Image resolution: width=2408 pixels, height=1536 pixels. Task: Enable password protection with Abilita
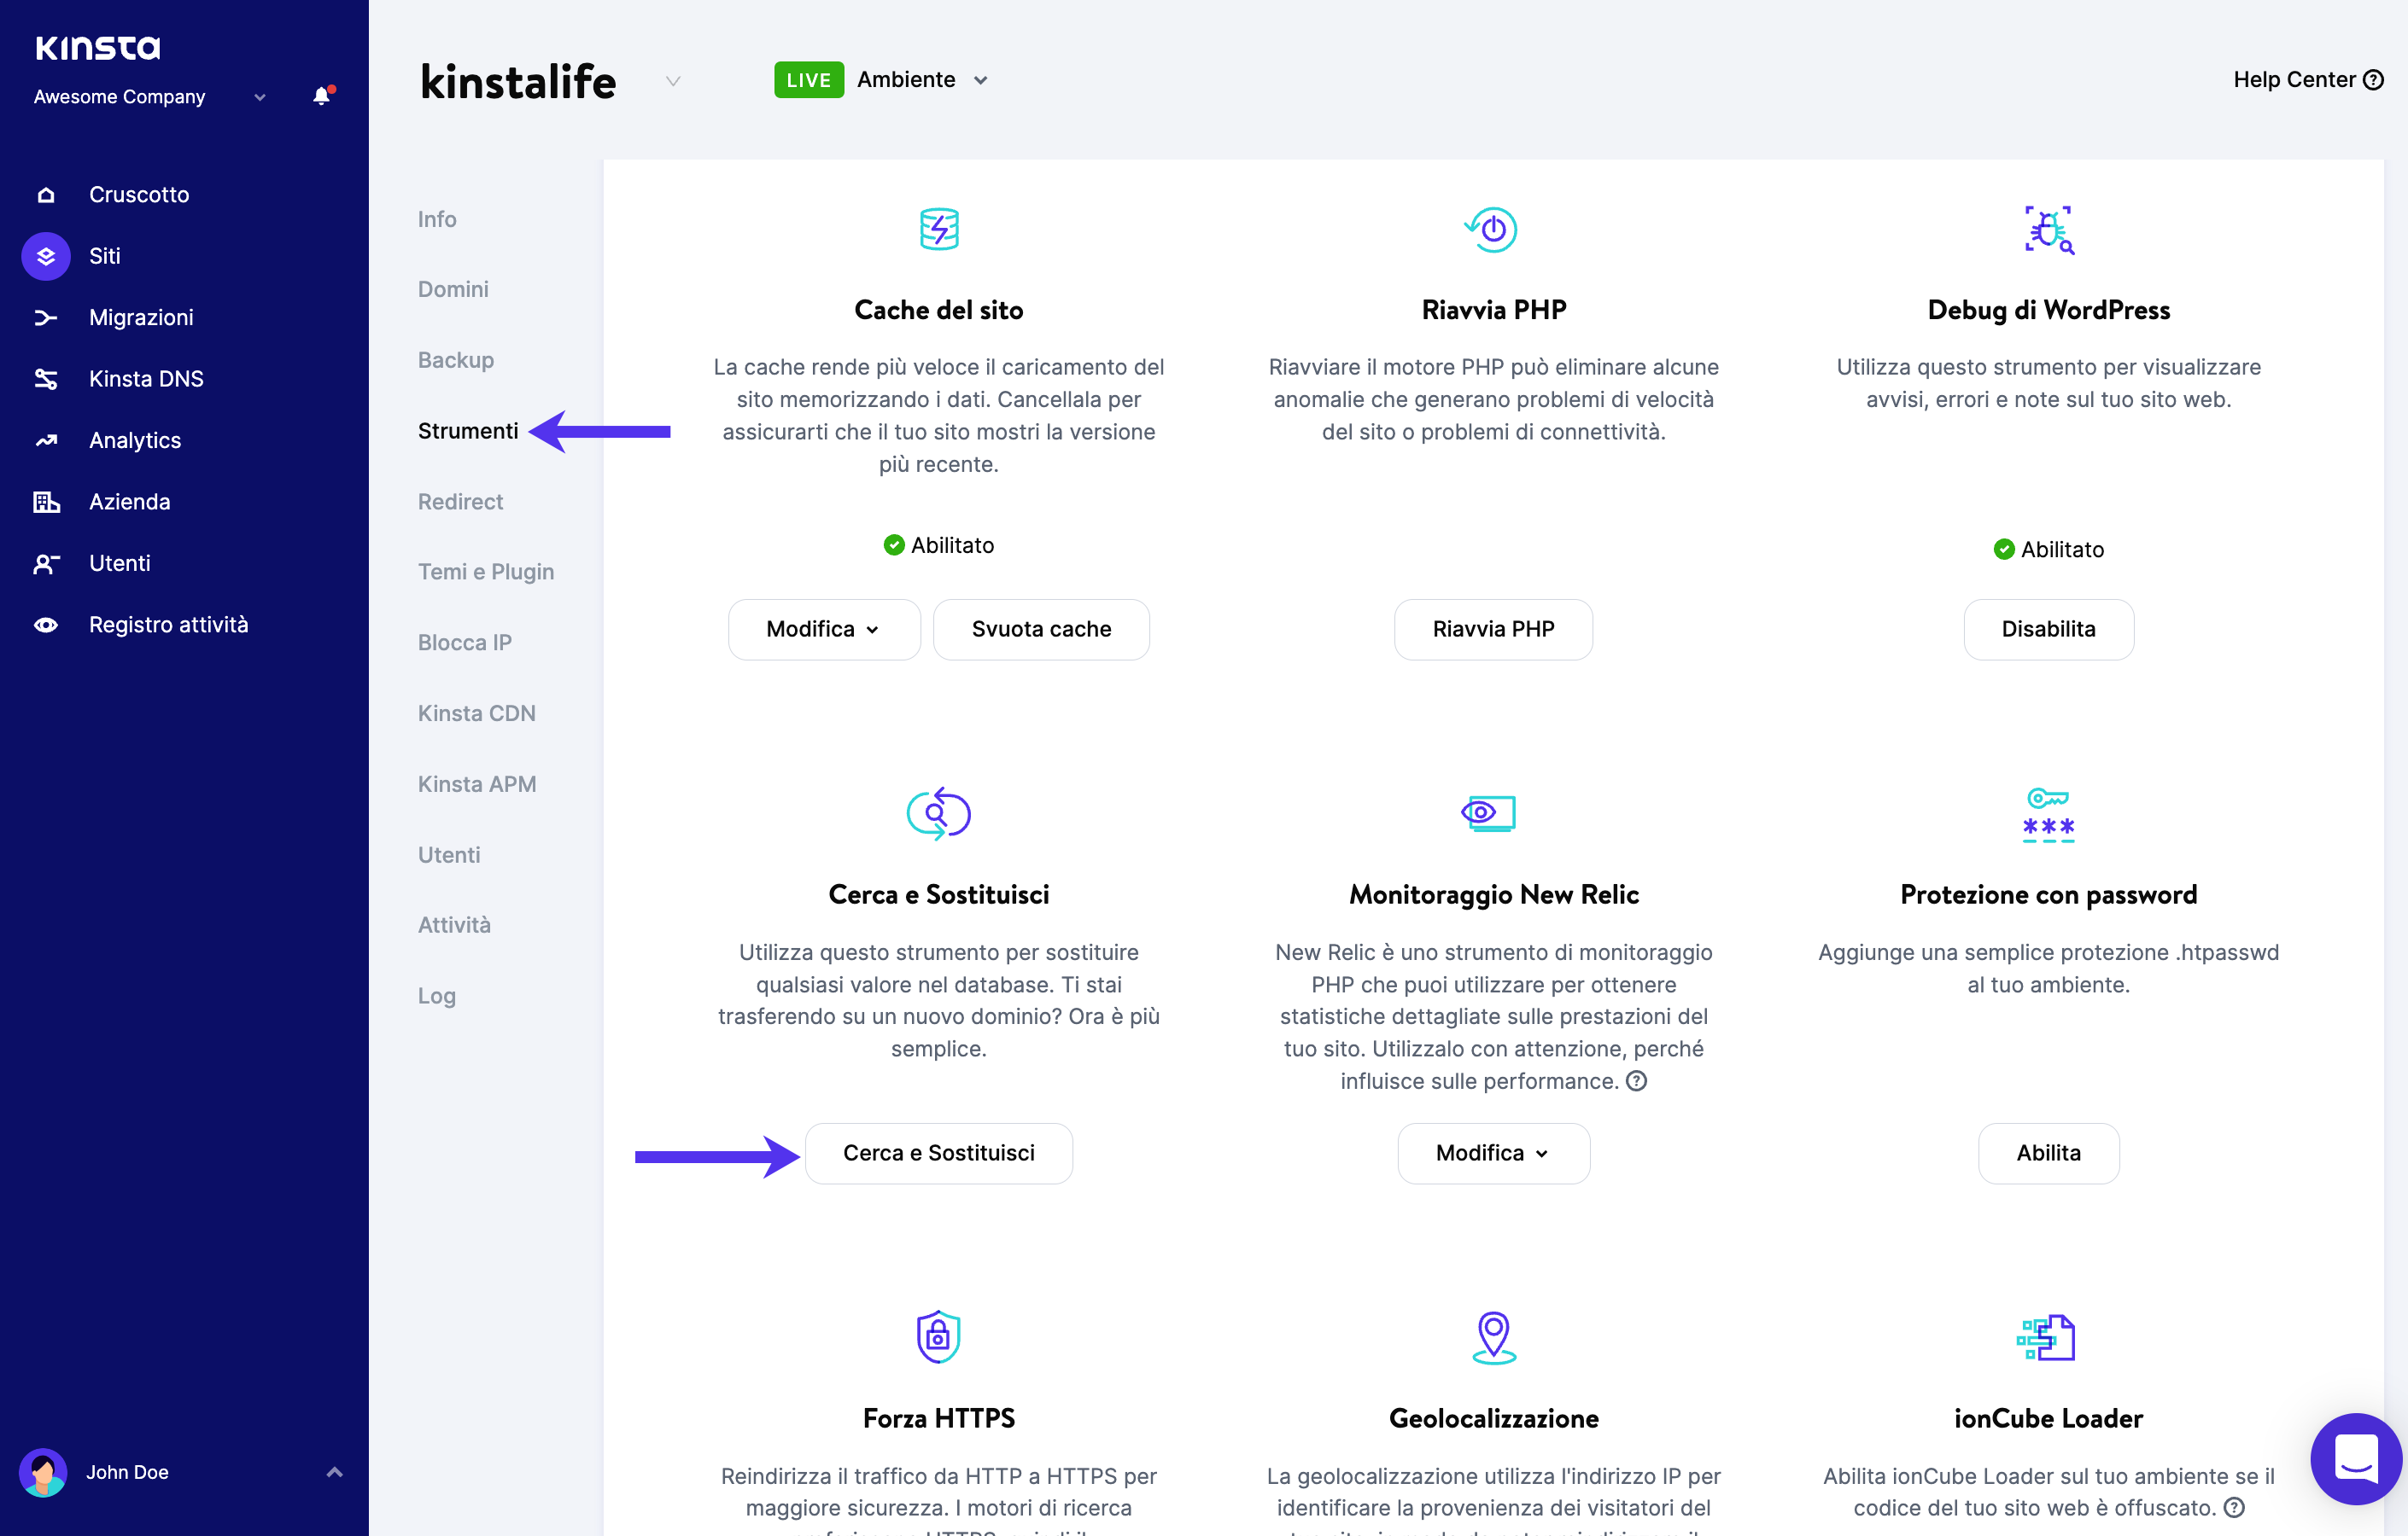point(2048,1153)
